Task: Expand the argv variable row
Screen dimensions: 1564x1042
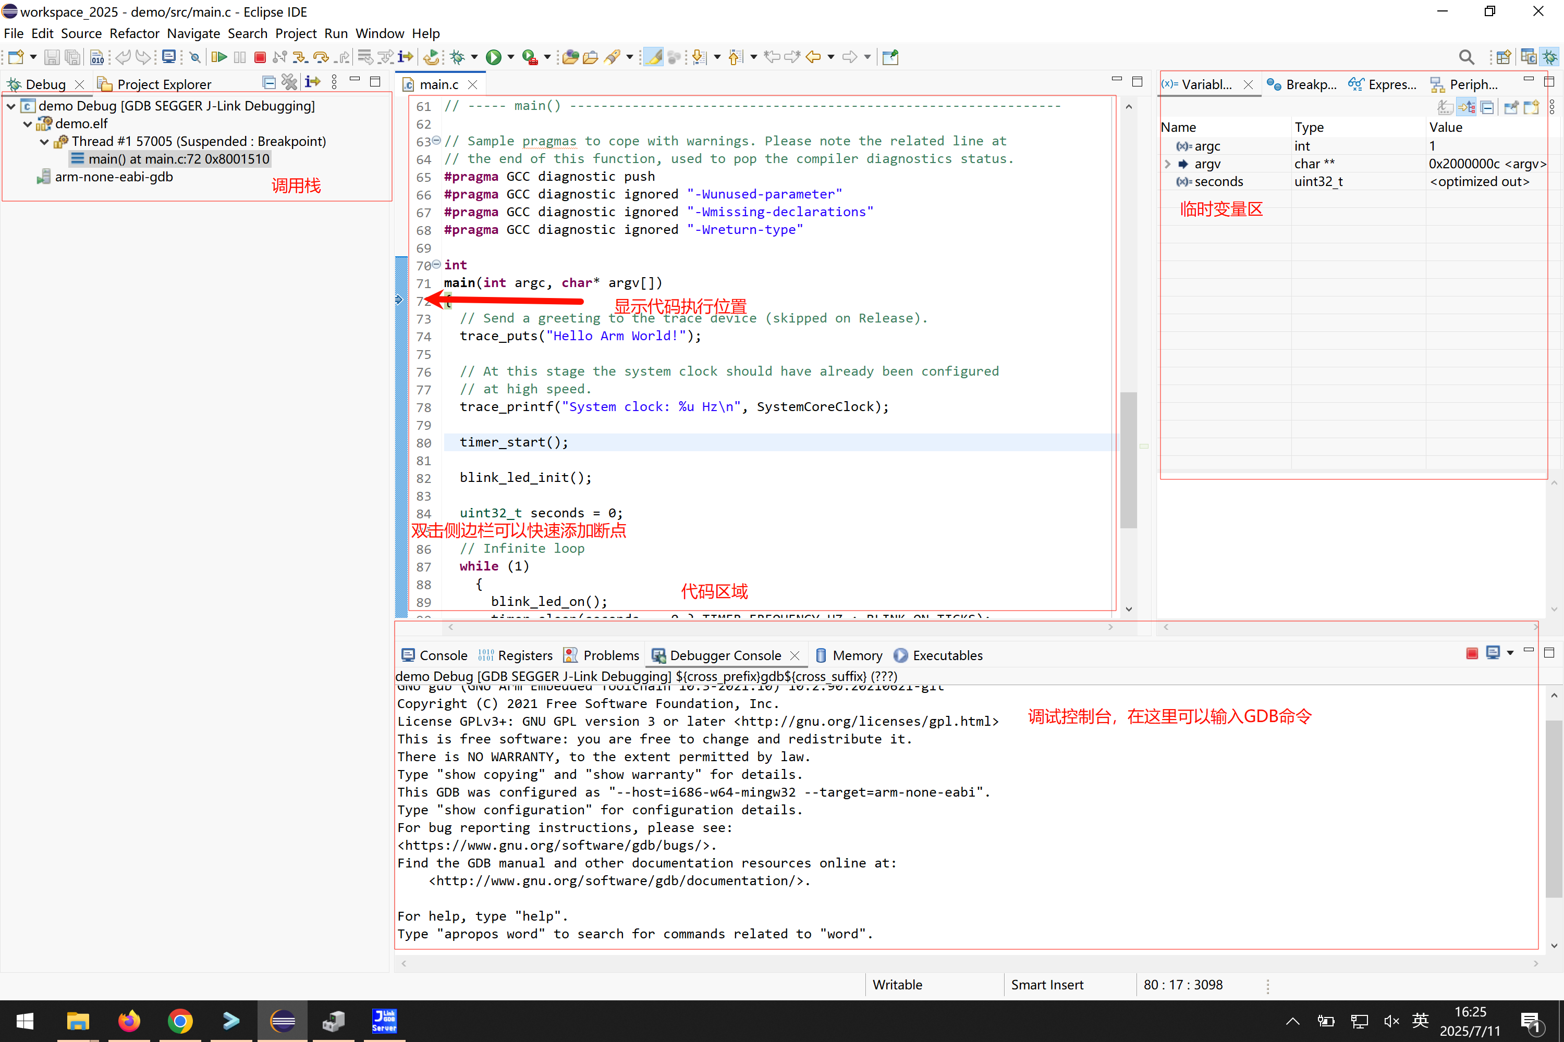Action: [1168, 164]
